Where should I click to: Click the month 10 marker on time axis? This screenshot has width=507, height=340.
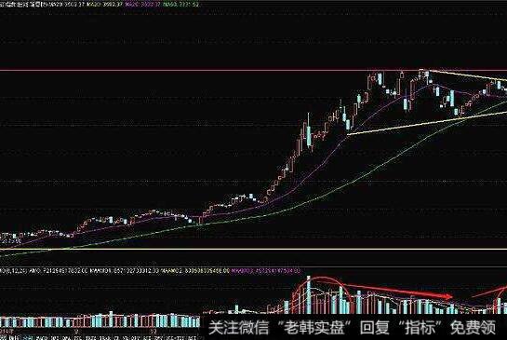(153, 332)
